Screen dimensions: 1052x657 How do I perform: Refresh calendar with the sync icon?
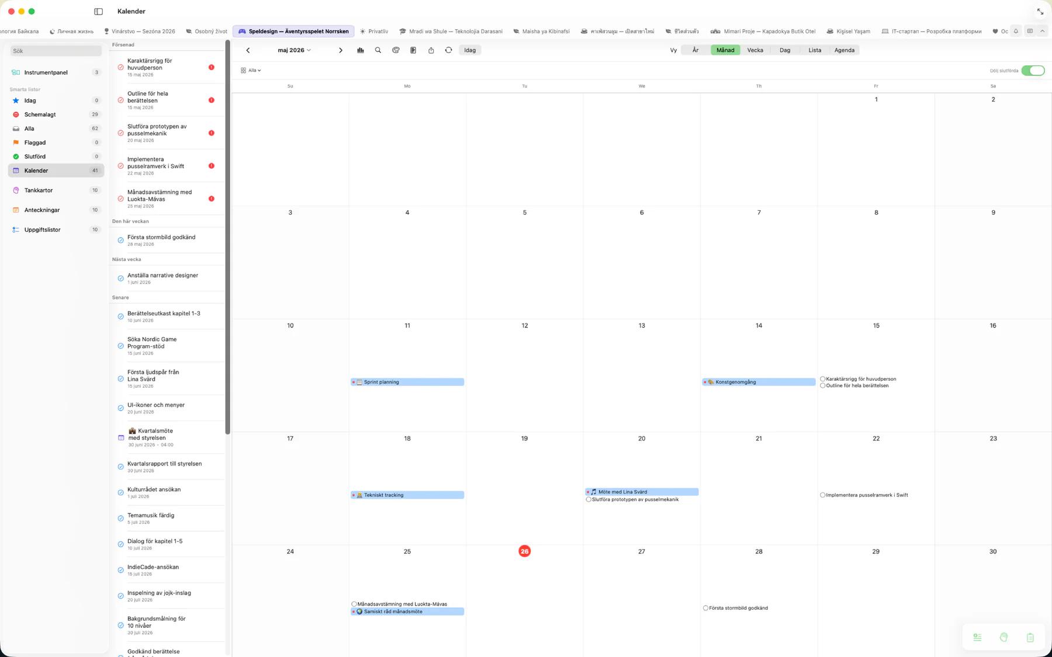(x=448, y=50)
